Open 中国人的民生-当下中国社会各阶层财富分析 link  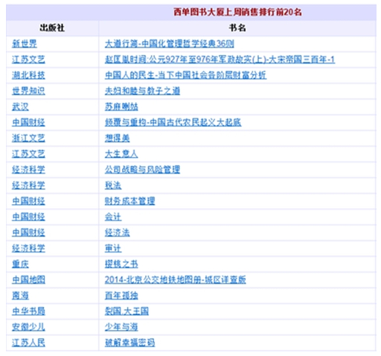[185, 75]
